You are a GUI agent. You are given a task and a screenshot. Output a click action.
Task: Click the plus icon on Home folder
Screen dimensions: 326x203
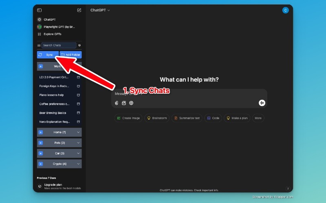pyautogui.click(x=41, y=132)
